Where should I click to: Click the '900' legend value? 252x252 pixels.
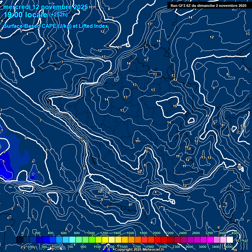[83, 247]
